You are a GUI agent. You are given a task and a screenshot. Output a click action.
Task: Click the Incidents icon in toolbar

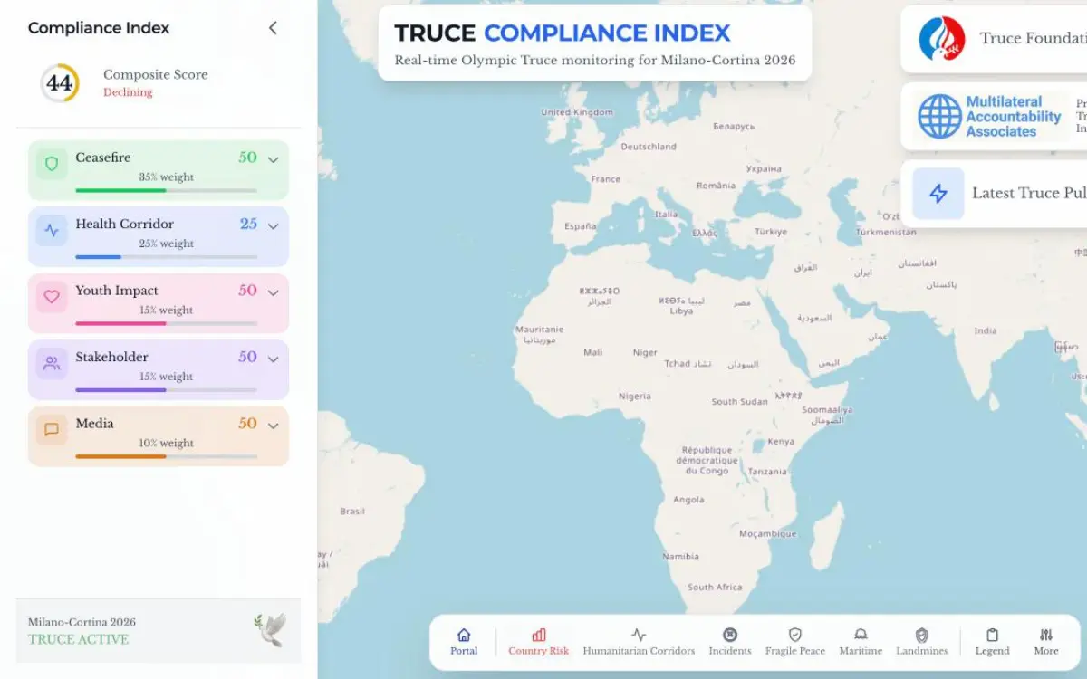pos(730,635)
